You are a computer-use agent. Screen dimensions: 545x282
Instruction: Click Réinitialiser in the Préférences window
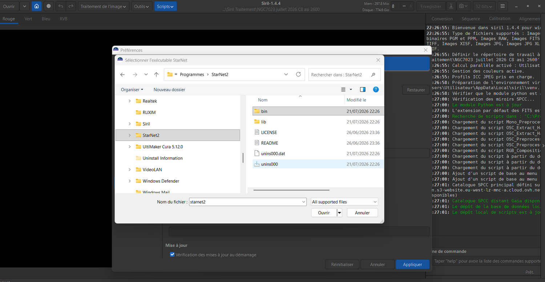click(x=342, y=264)
